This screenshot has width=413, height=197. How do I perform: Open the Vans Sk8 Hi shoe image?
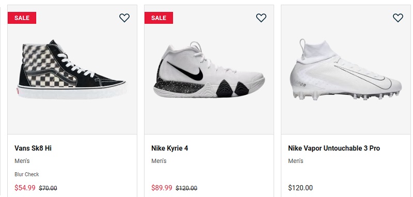click(72, 70)
